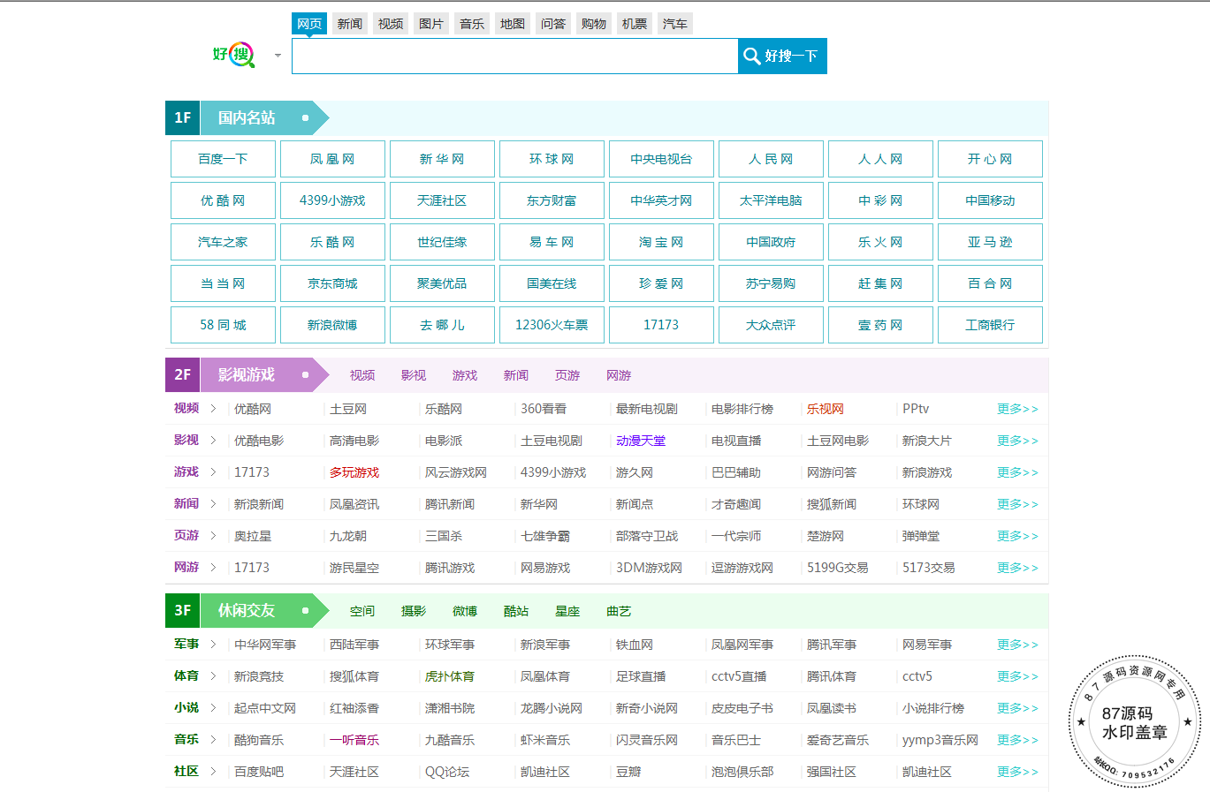1210x792 pixels.
Task: Open the search engine dropdown arrow beside logo
Action: point(278,56)
